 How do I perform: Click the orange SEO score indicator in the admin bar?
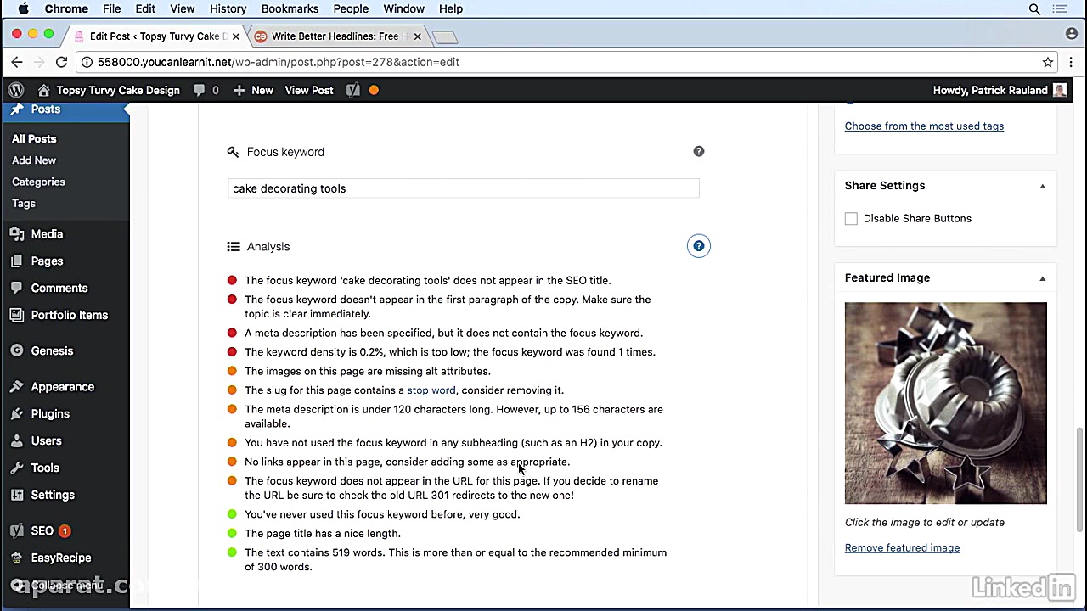(x=374, y=90)
